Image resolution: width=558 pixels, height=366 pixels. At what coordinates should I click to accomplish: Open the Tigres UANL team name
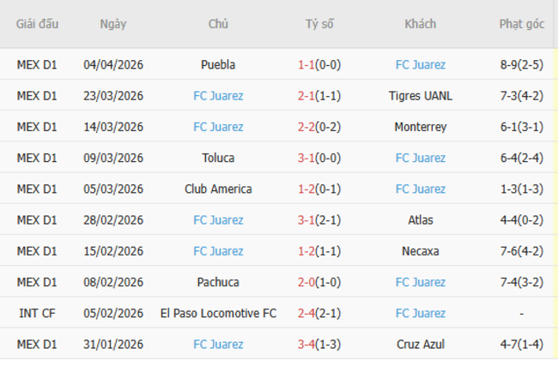(420, 96)
